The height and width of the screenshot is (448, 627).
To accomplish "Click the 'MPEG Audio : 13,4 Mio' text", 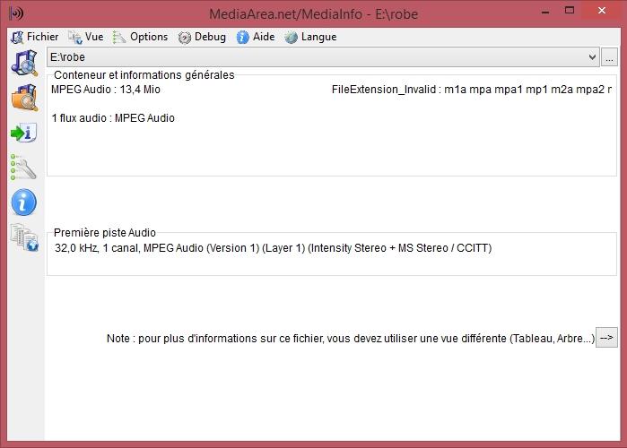I will [x=106, y=90].
